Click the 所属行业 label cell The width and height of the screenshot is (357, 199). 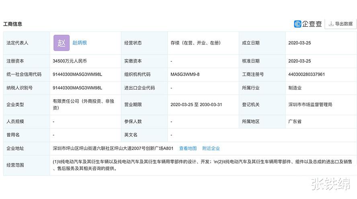pyautogui.click(x=262, y=88)
